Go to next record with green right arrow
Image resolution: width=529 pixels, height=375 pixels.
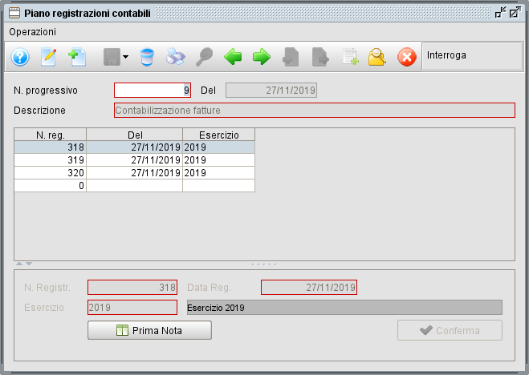[x=262, y=57]
